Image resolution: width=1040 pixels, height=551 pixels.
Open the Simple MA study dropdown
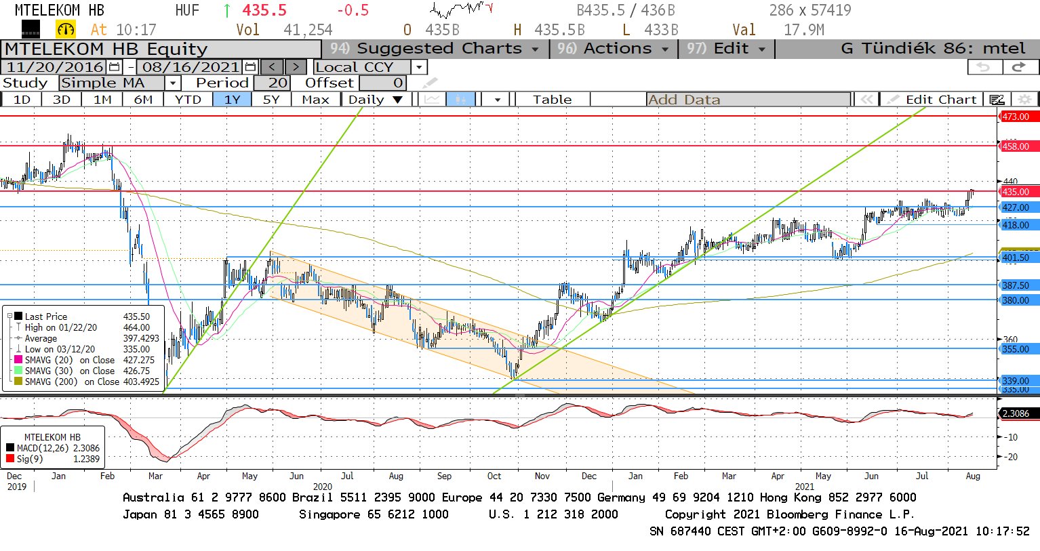(x=173, y=83)
